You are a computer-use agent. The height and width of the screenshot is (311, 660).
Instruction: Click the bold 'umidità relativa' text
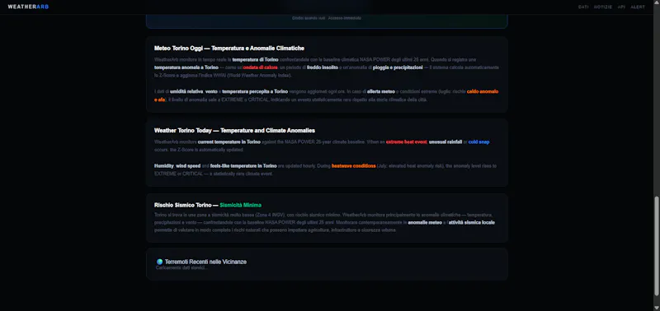[186, 91]
